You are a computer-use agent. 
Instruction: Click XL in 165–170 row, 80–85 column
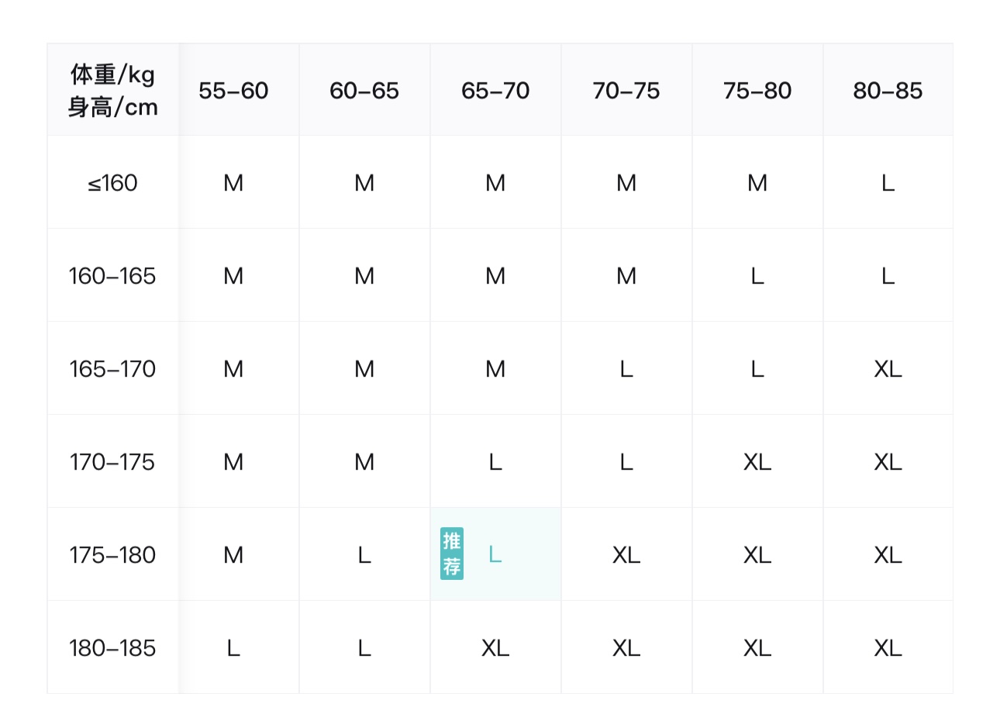[888, 369]
